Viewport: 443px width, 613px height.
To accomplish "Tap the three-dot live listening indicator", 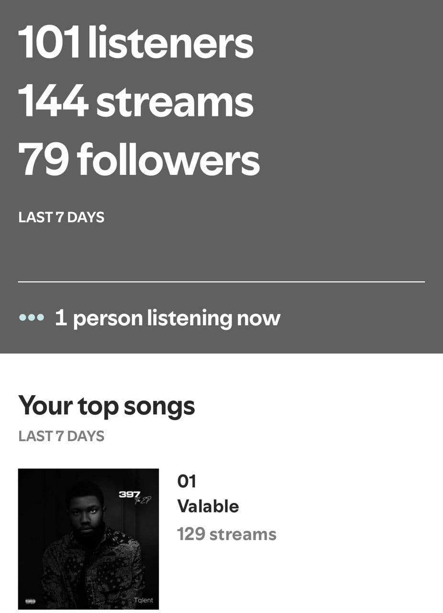I will pos(32,318).
